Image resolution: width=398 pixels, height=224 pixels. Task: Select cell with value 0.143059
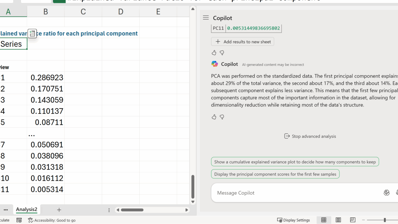click(x=46, y=100)
